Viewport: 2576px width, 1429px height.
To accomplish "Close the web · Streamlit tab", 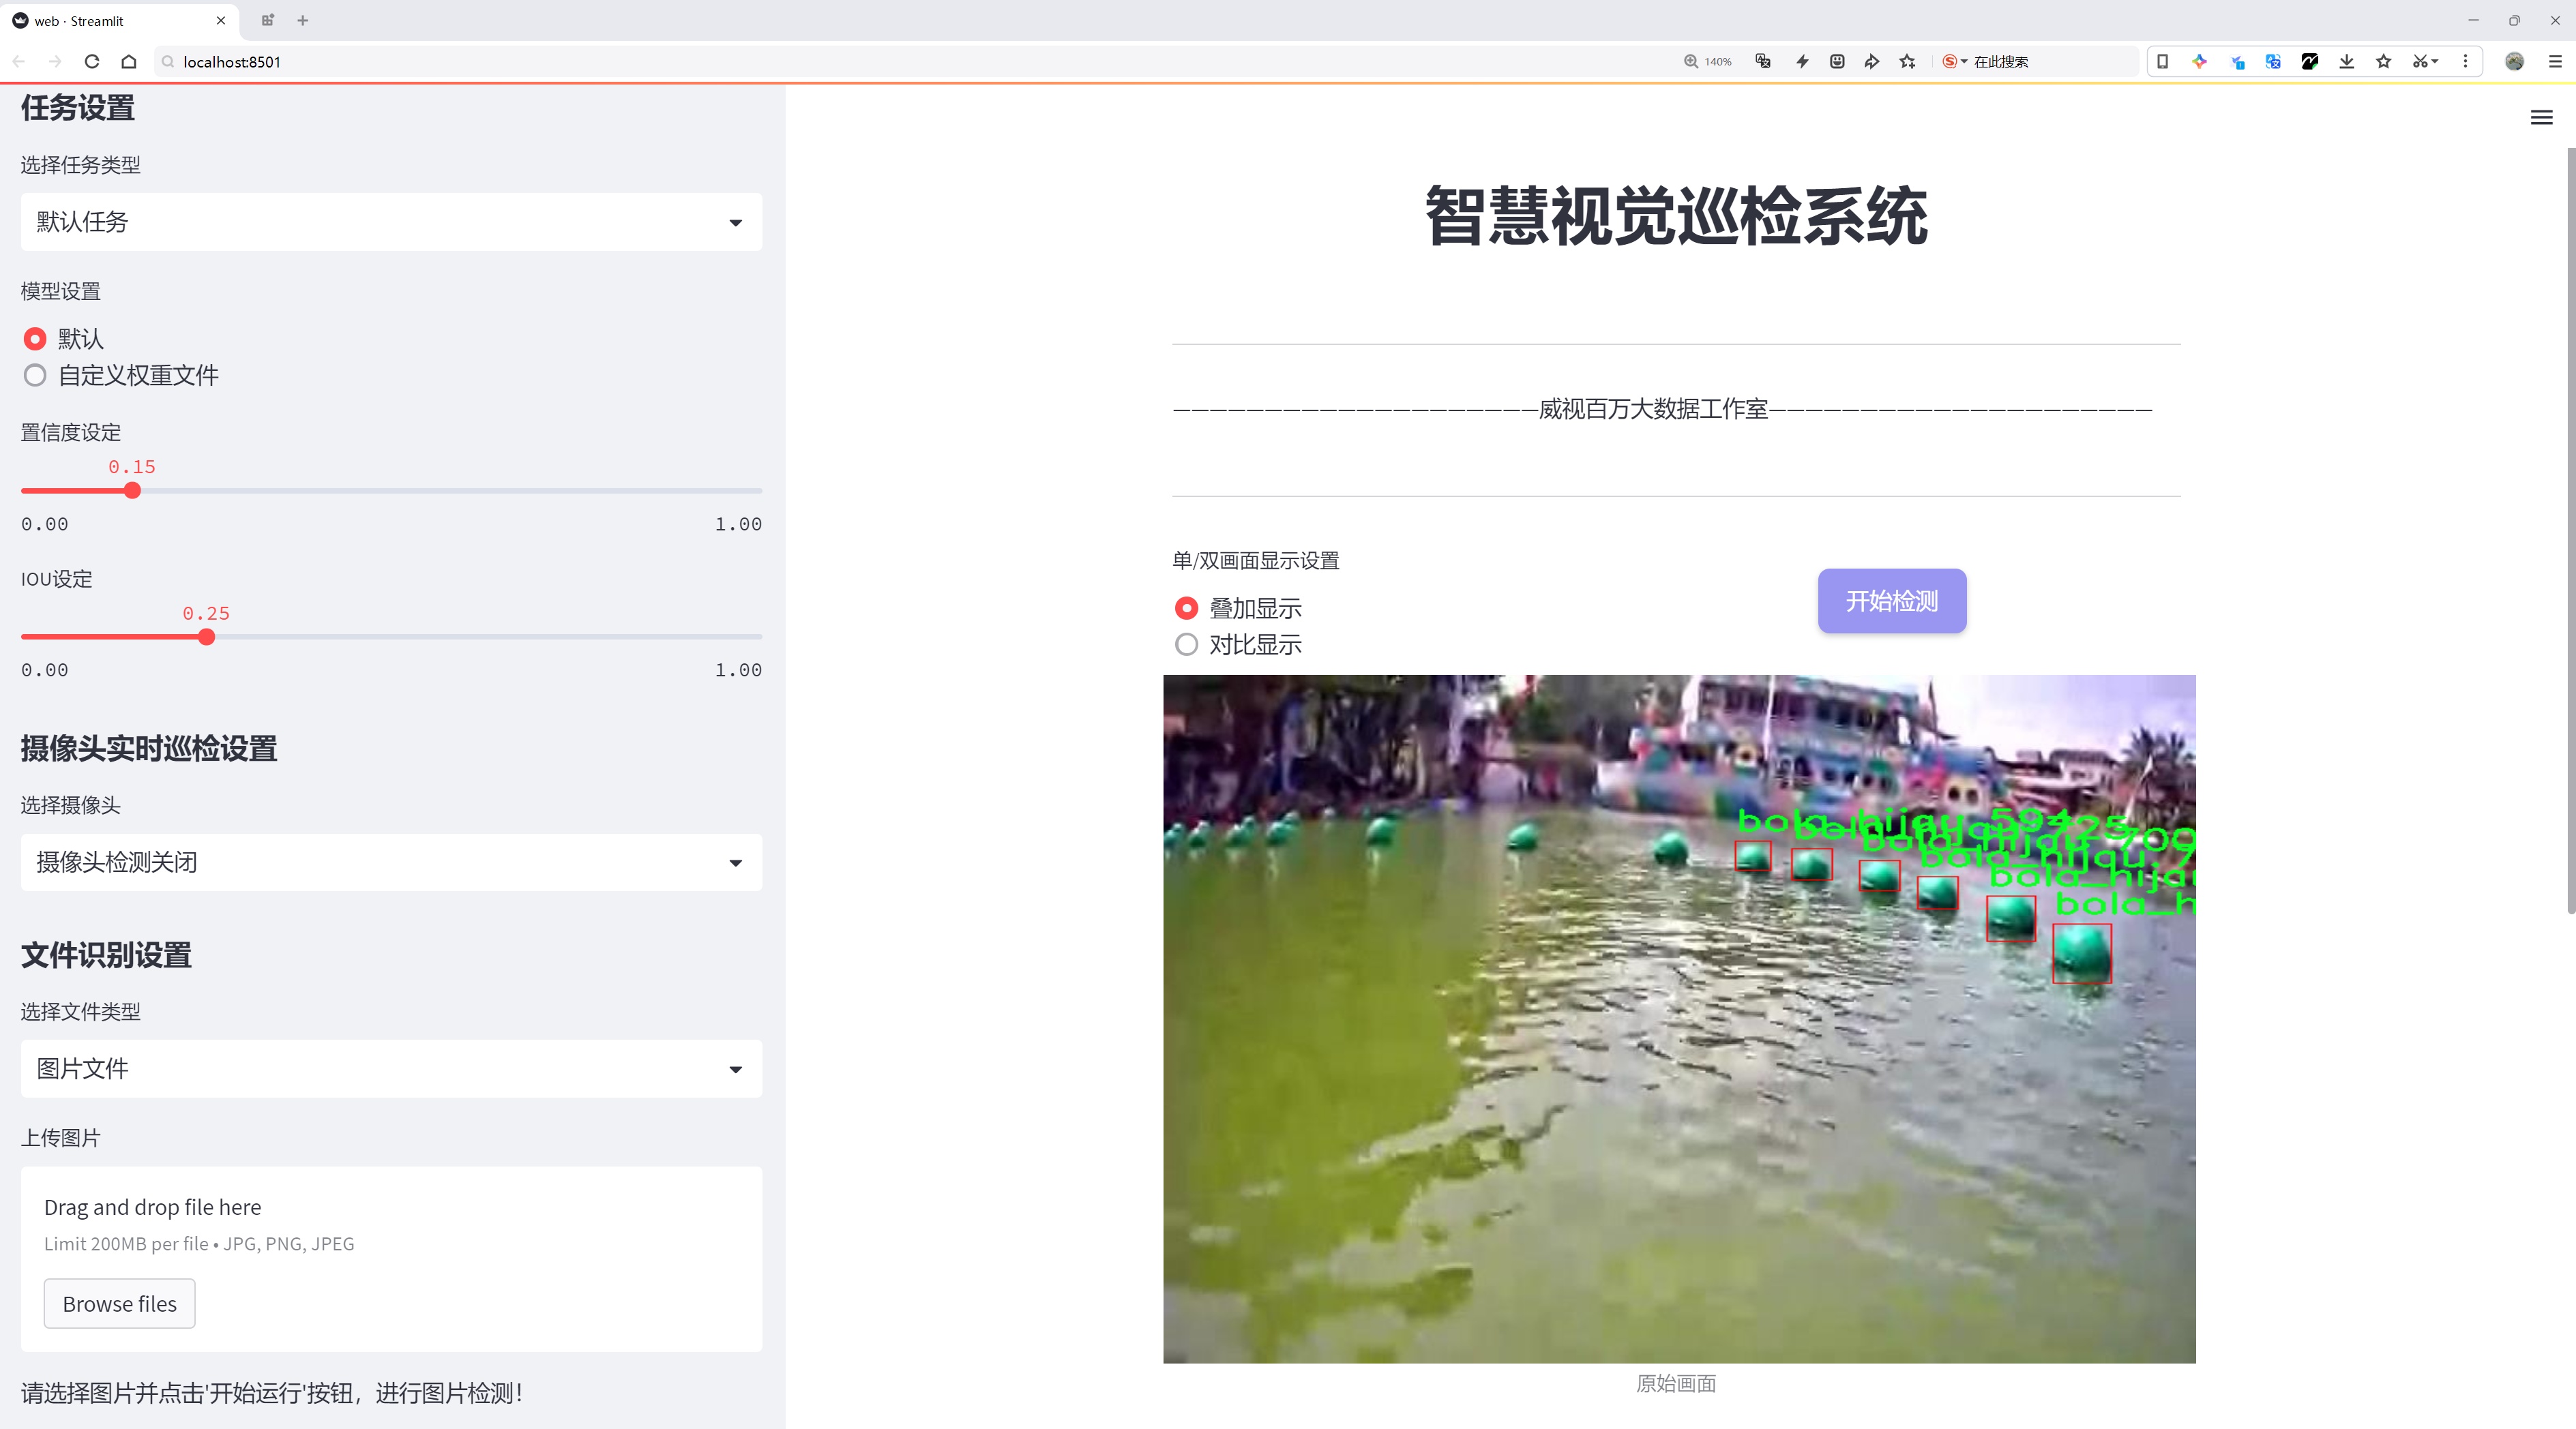I will point(221,20).
